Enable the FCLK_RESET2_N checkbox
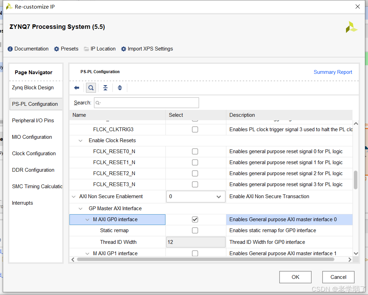The image size is (368, 295). click(x=195, y=174)
